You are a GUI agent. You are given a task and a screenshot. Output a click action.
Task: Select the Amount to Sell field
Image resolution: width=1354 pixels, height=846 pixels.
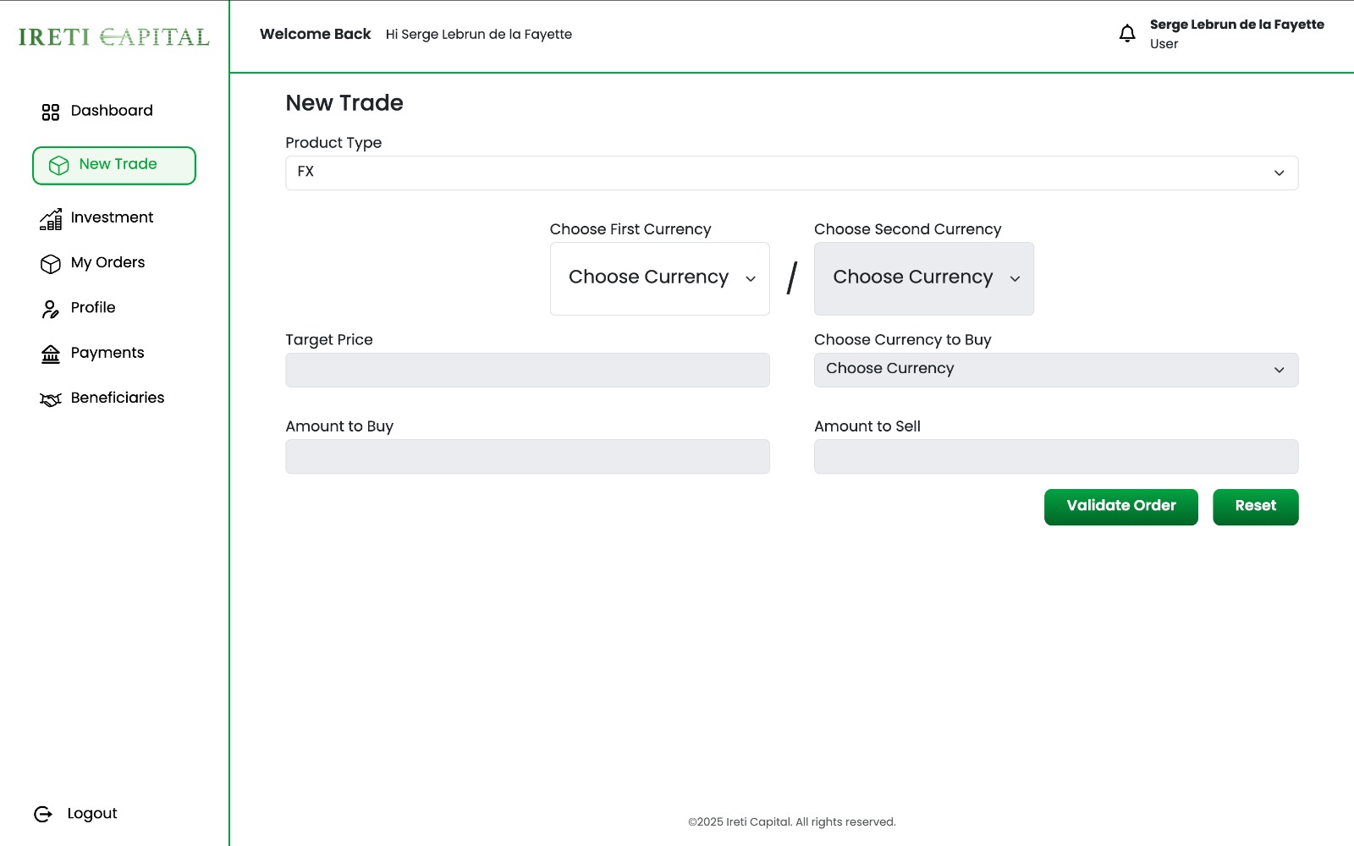[x=1055, y=456]
